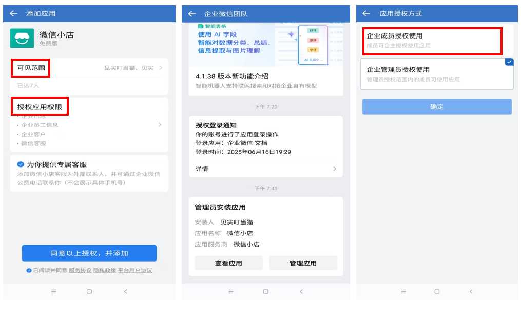Tap the 授权登录通知 card title
This screenshot has height=316, width=521.
coord(216,125)
